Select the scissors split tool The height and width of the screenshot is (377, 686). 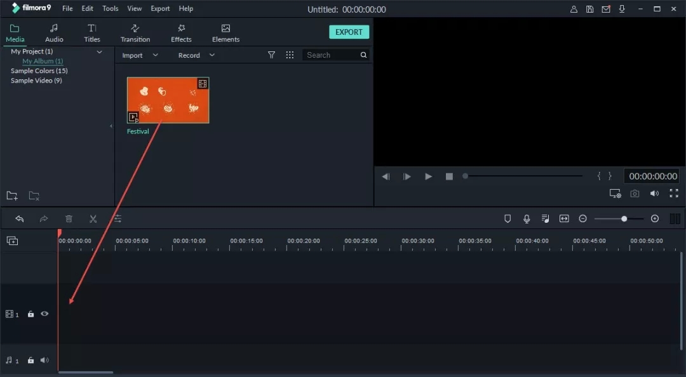pos(93,219)
